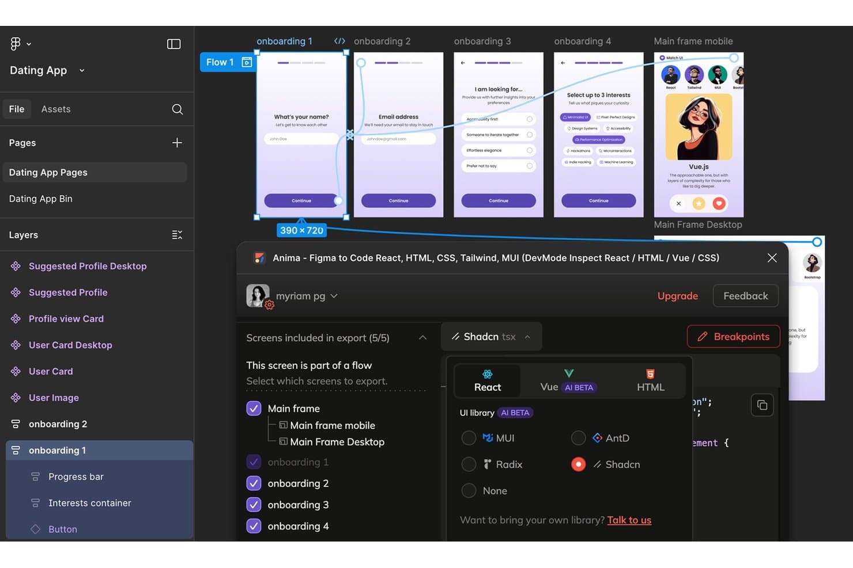Close the Anima plugin window
Image resolution: width=853 pixels, height=568 pixels.
(772, 258)
